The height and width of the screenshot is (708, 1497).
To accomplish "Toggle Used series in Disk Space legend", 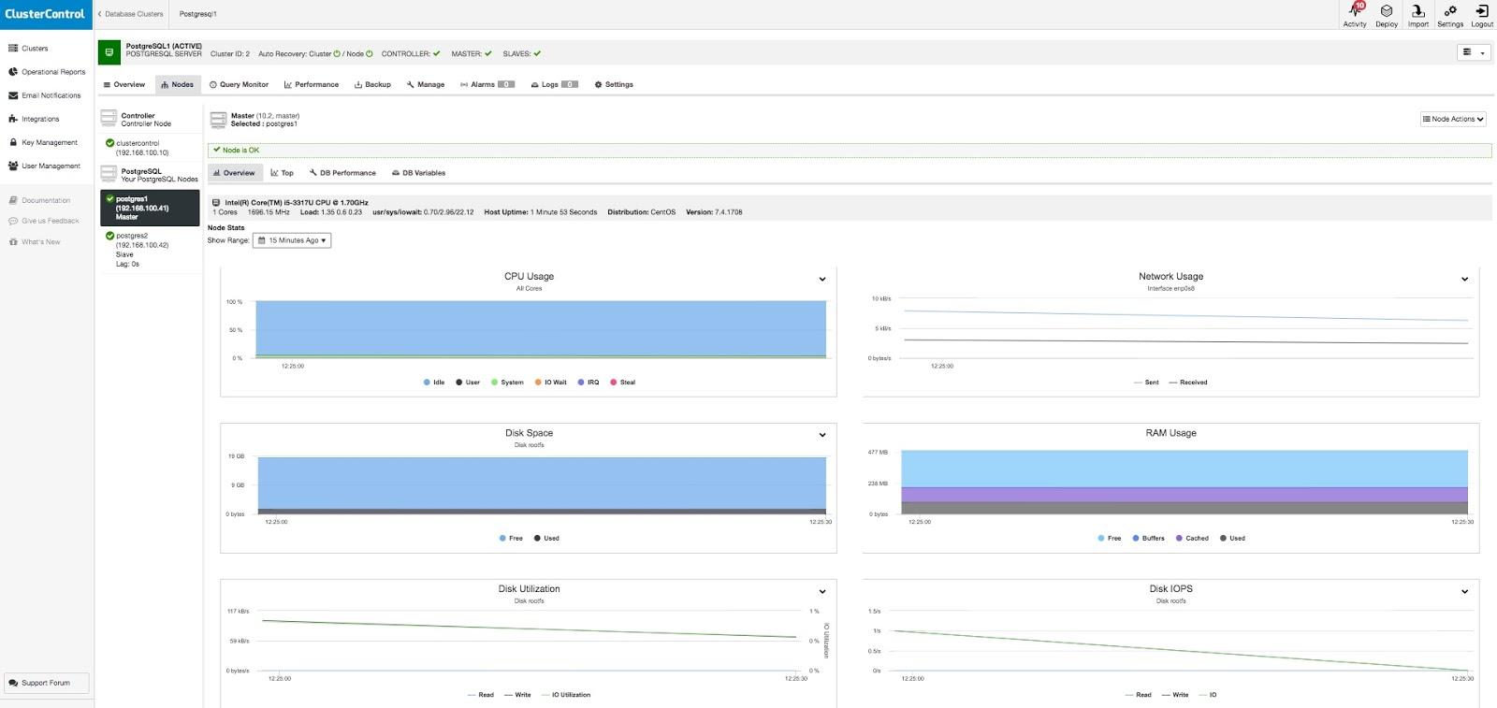I will point(546,539).
